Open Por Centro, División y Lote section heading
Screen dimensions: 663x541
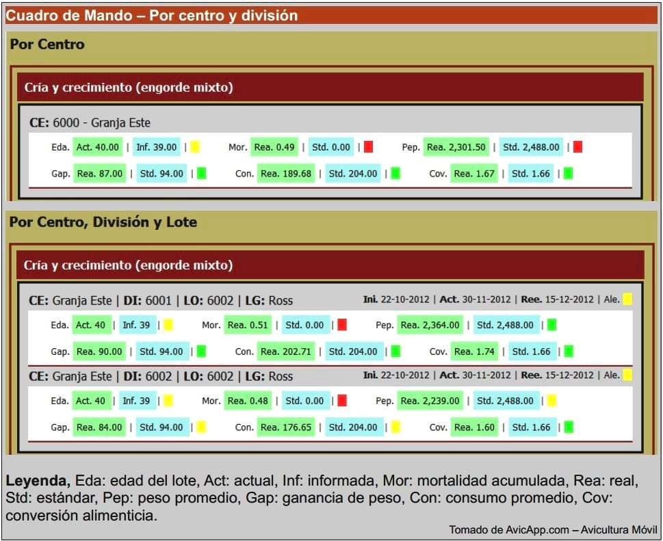point(103,222)
